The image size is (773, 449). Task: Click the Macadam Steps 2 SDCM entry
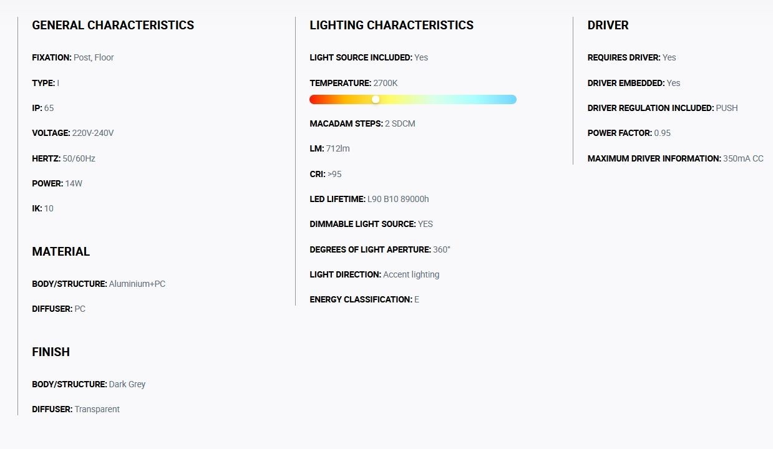click(362, 123)
